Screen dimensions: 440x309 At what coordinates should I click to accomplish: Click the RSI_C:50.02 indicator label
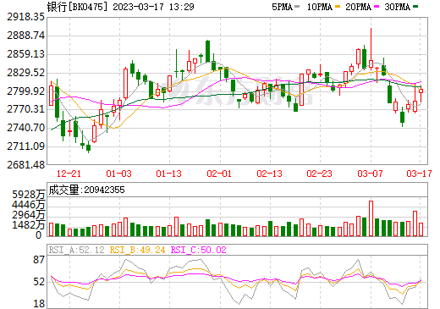pos(199,250)
